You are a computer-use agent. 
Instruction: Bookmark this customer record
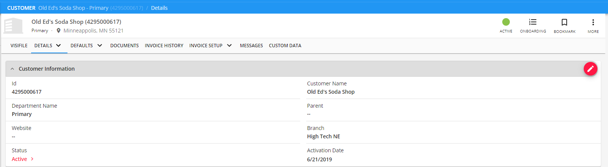coord(564,22)
